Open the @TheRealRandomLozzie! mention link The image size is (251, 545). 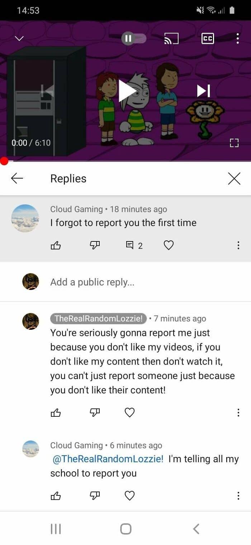[108, 459]
